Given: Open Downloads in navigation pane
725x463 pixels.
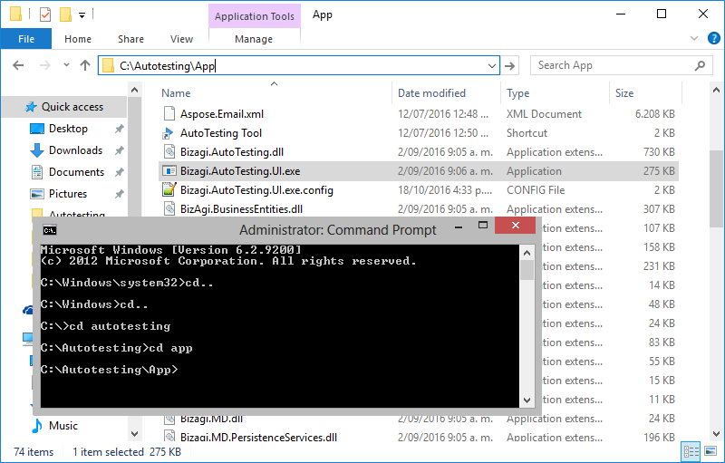Looking at the screenshot, I should pos(75,150).
